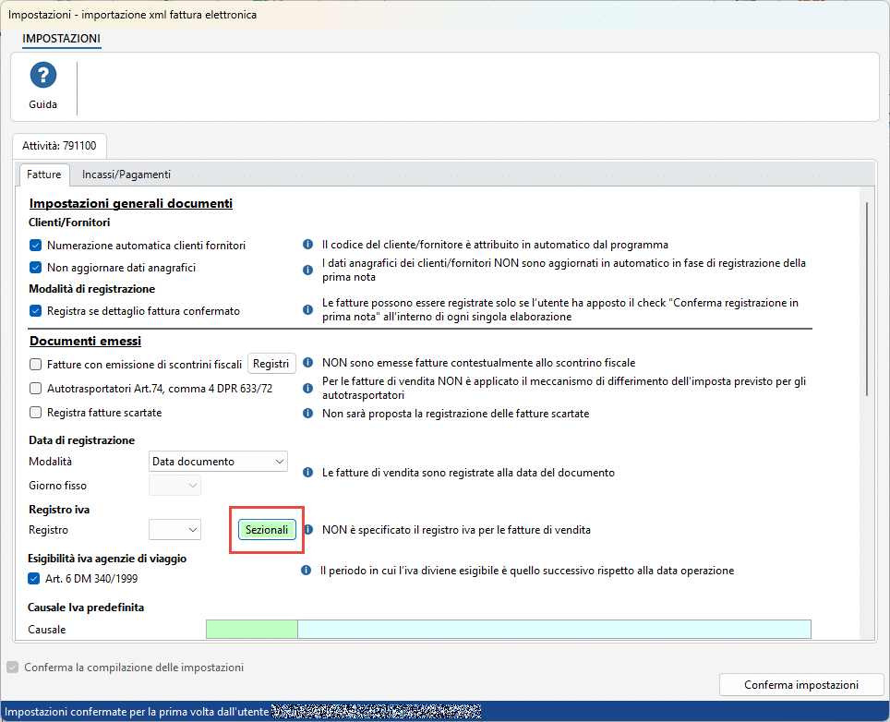This screenshot has height=722, width=890.
Task: Expand the Registro iva dropdown
Action: [x=174, y=530]
